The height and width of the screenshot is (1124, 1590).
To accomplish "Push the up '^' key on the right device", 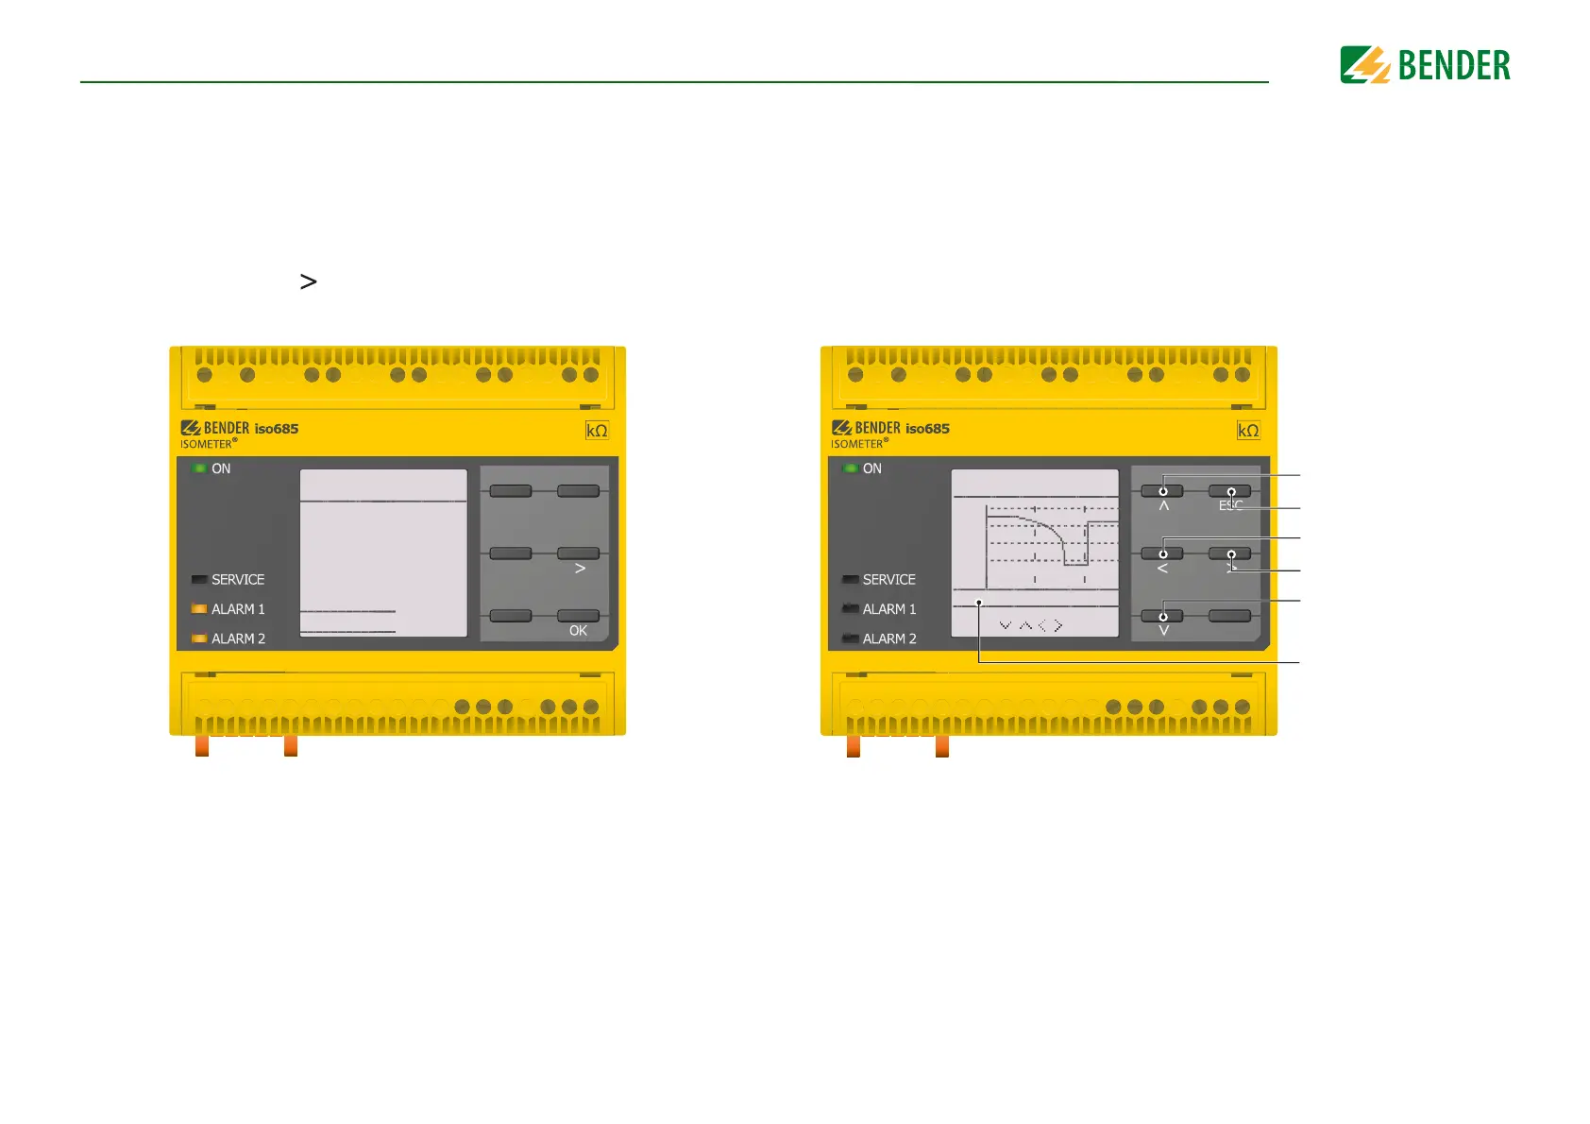I will click(1161, 491).
